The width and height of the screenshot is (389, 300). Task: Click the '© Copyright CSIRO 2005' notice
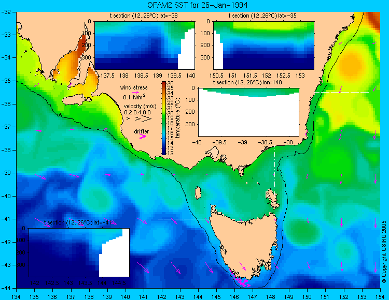point(384,252)
